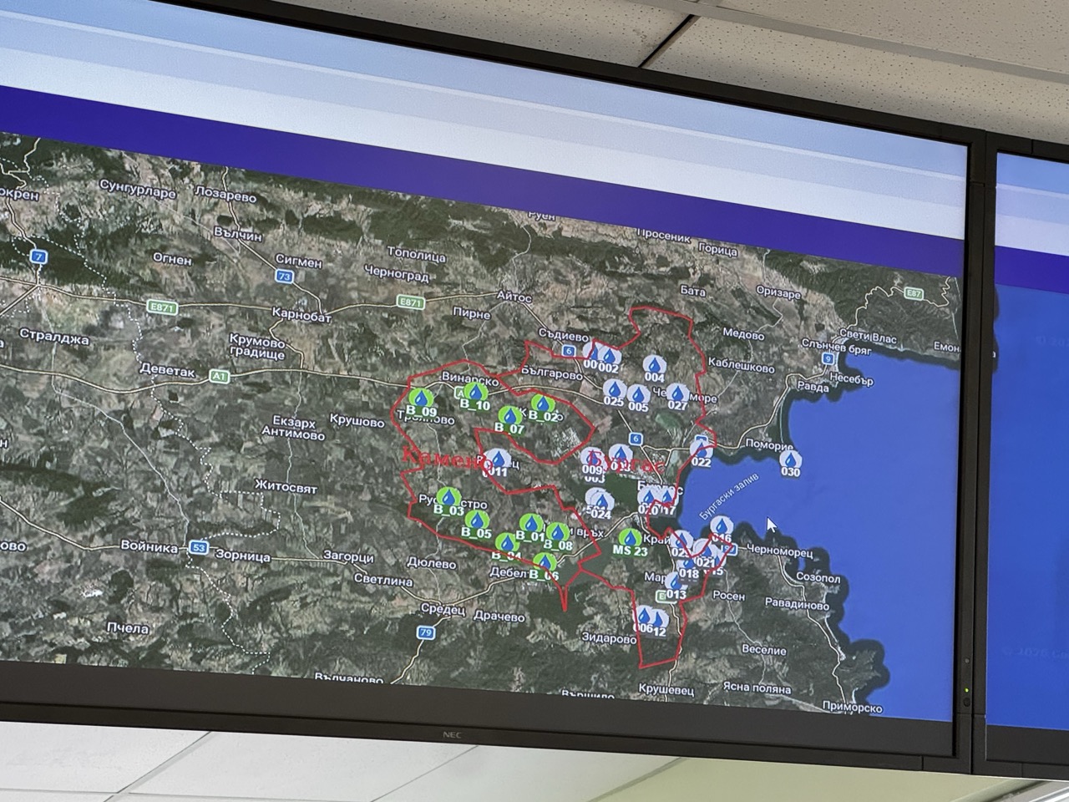Click the green B_02 marker
Viewport: 1069px width, 802px height.
tap(540, 403)
